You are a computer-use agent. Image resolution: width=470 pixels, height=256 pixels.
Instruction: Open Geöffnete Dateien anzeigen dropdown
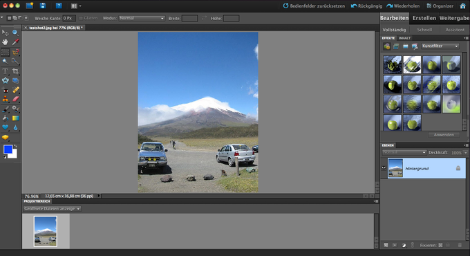pyautogui.click(x=52, y=208)
